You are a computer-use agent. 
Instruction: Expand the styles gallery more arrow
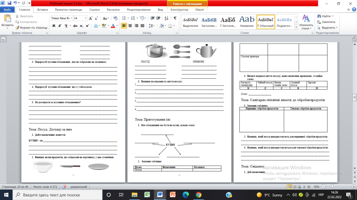296,27
